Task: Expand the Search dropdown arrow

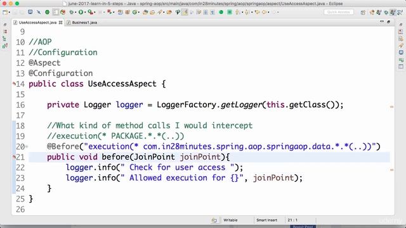Action: pyautogui.click(x=164, y=12)
